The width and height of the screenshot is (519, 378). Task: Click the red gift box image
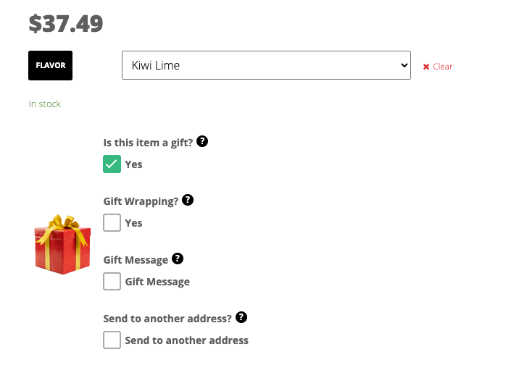pyautogui.click(x=62, y=244)
